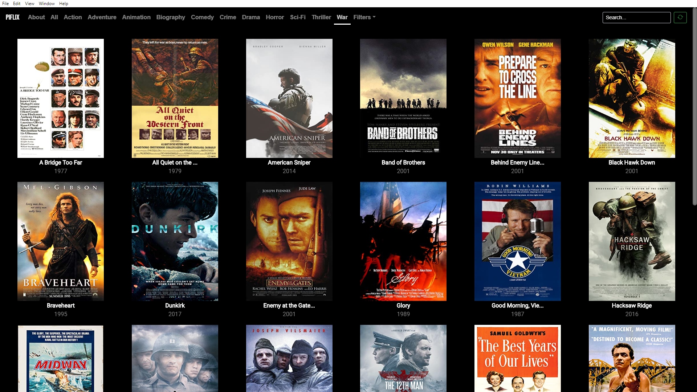The width and height of the screenshot is (697, 392).
Task: Click the 'Band of Brothers' title text
Action: (x=403, y=163)
